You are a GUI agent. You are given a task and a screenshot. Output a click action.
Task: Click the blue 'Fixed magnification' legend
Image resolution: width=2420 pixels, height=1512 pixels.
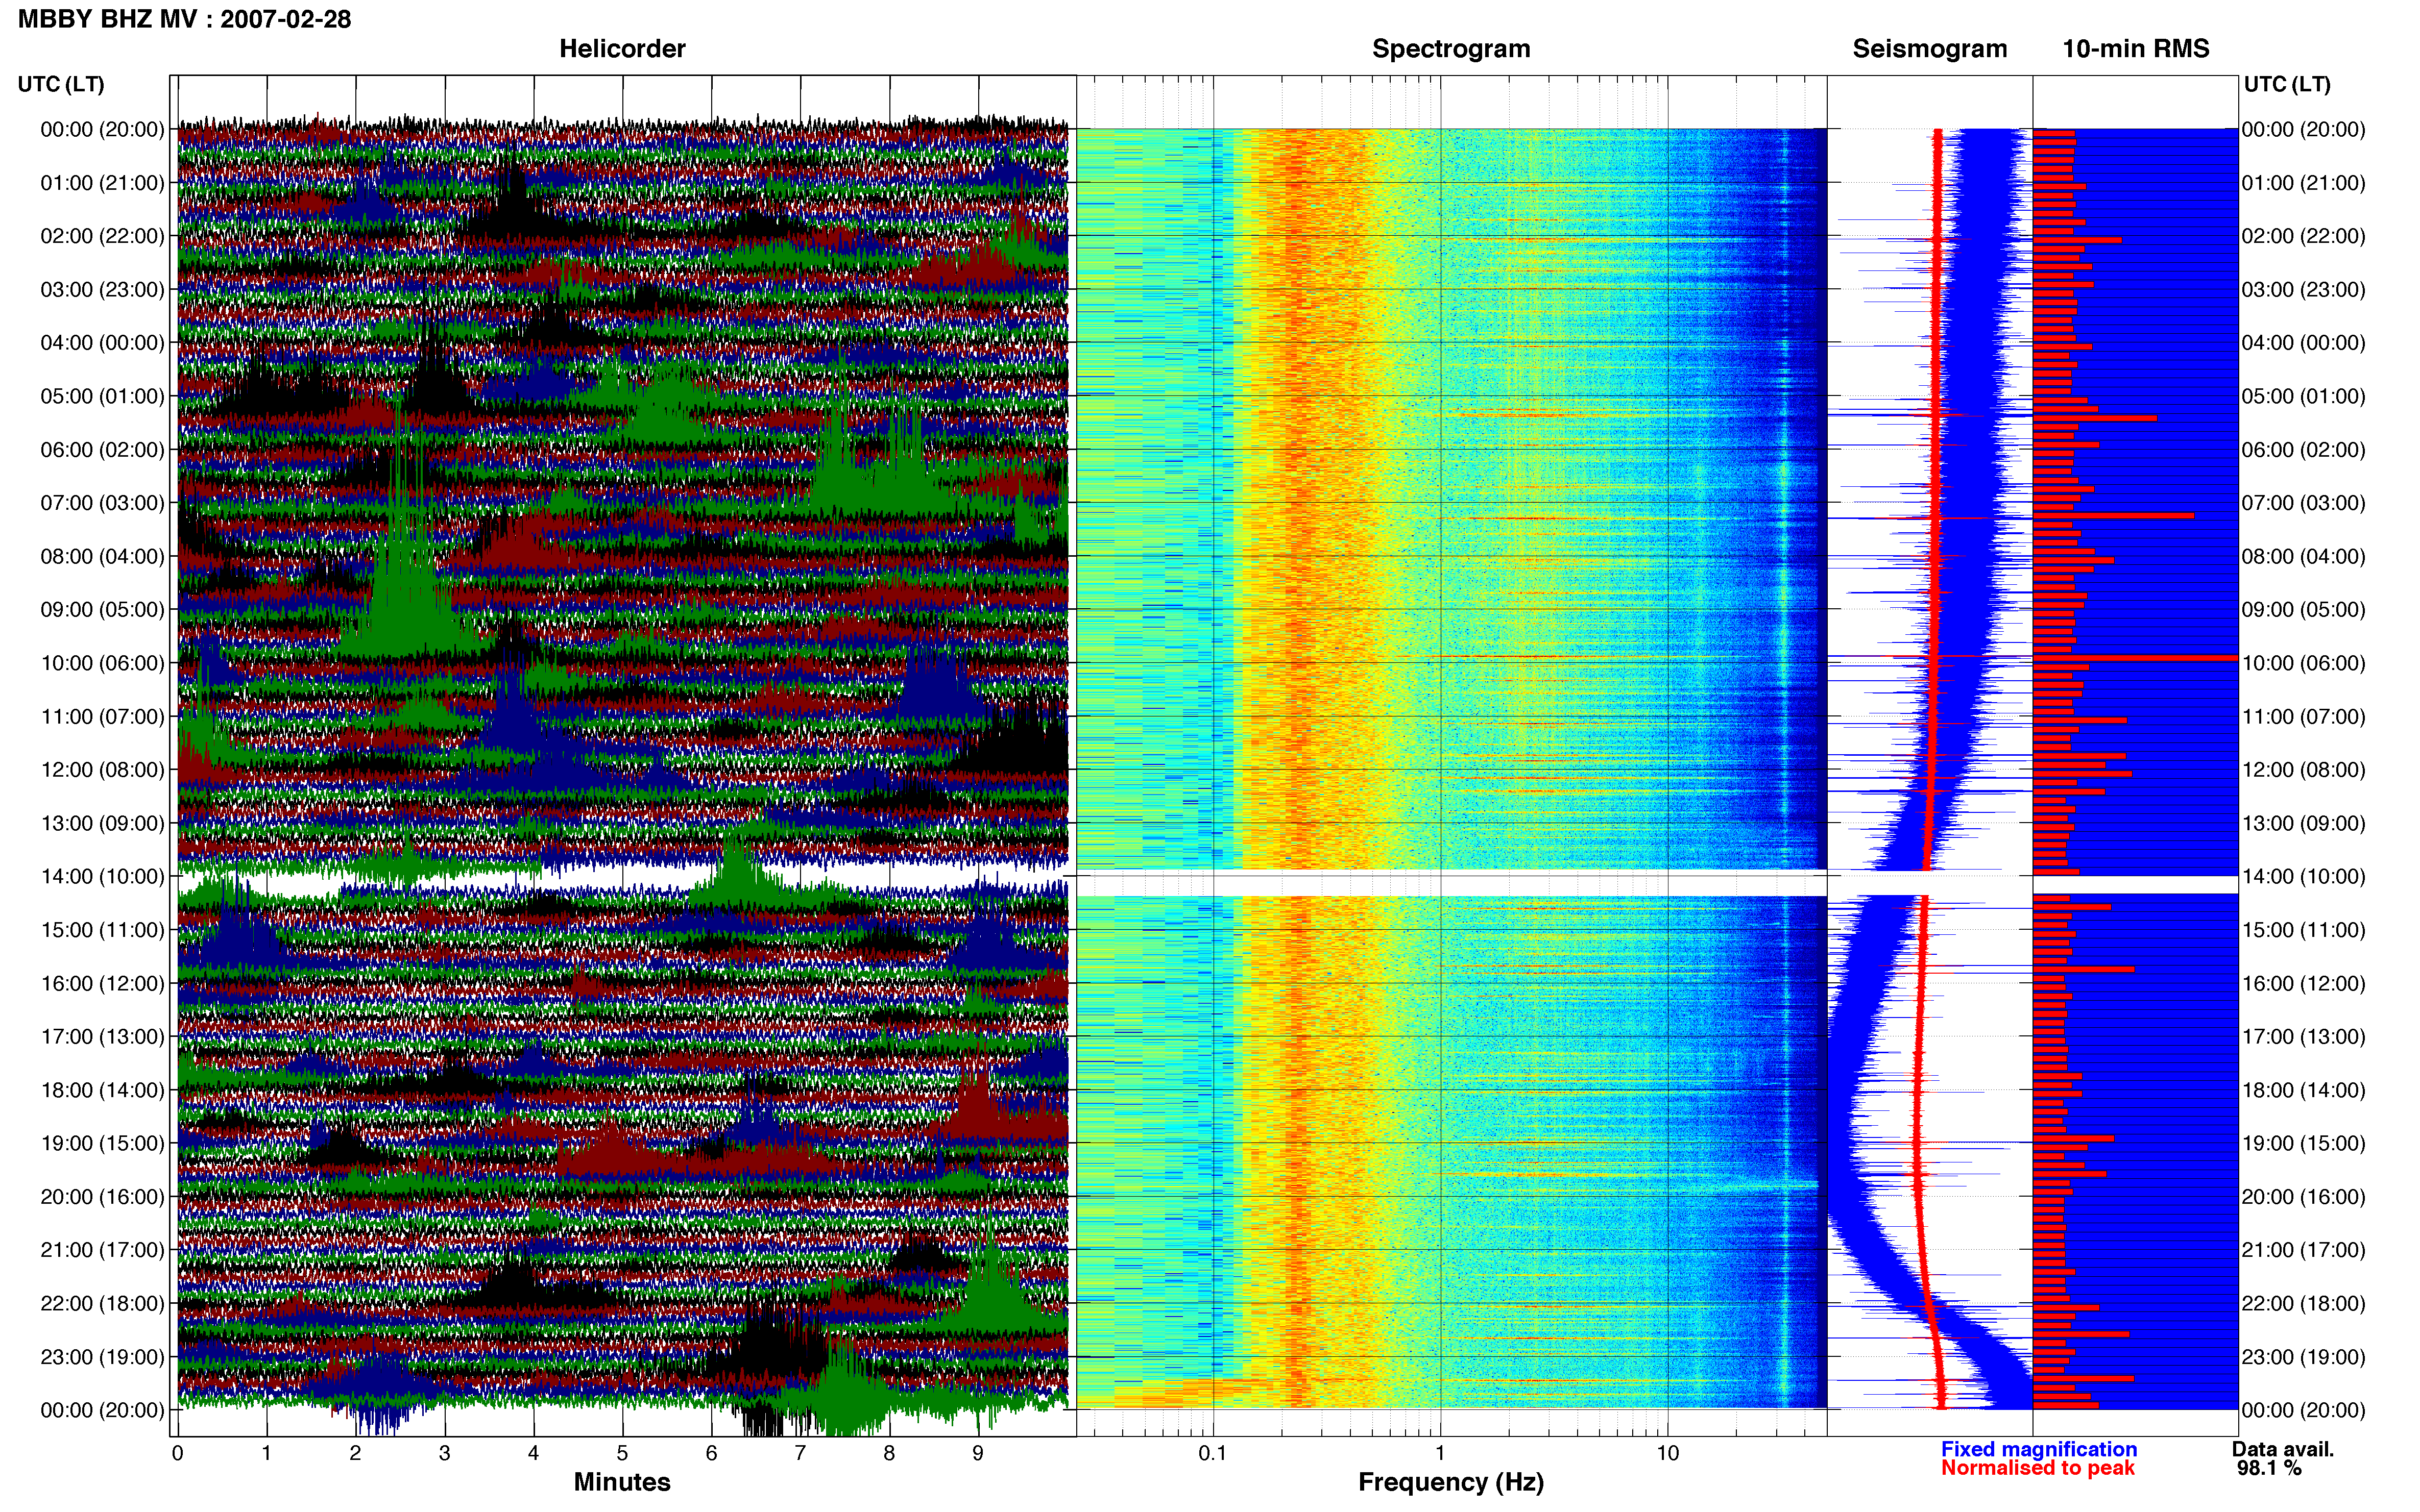point(2039,1449)
